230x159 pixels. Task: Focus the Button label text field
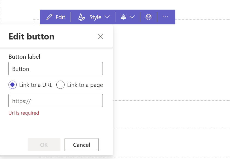coord(56,69)
